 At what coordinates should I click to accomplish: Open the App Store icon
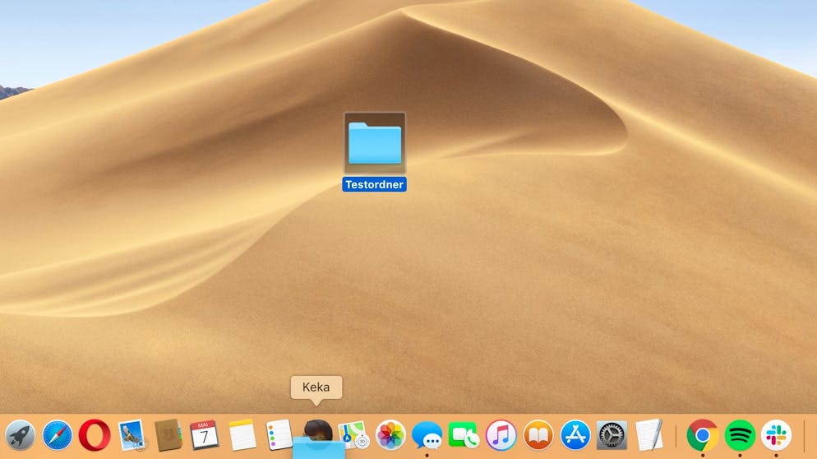pyautogui.click(x=575, y=435)
